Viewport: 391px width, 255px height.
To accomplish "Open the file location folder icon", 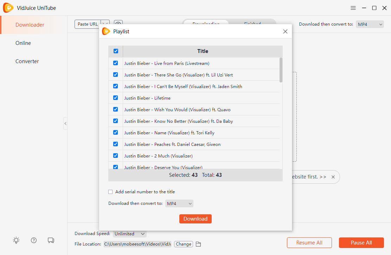I will point(198,244).
